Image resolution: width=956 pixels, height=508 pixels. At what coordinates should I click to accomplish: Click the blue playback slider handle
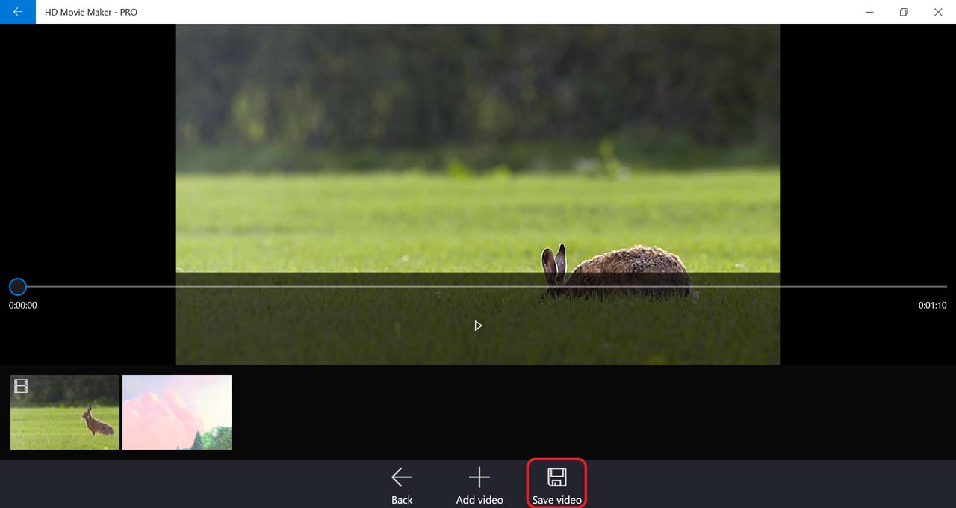click(x=18, y=286)
